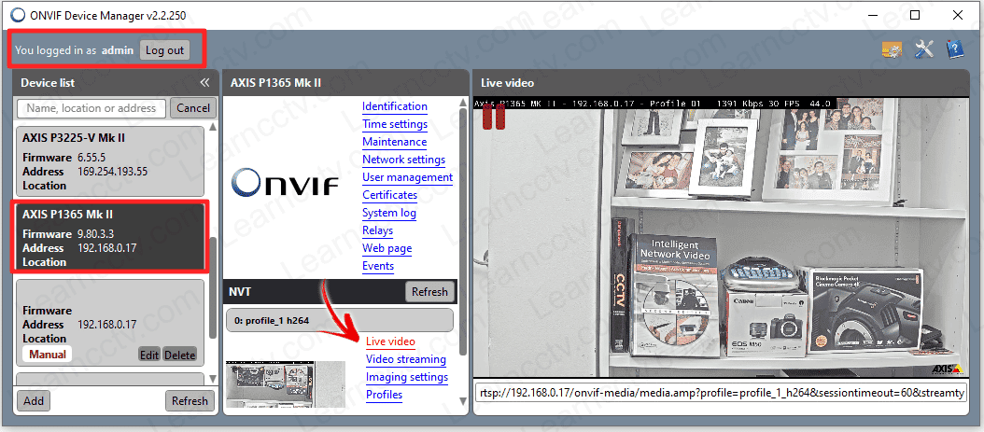This screenshot has width=984, height=432.
Task: Log out of admin account
Action: pos(164,50)
